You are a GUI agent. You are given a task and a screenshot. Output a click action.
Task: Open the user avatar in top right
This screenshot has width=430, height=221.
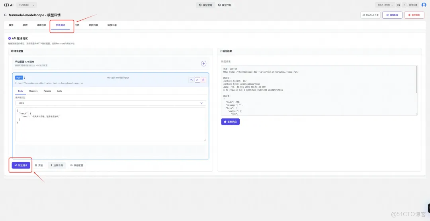(x=424, y=5)
